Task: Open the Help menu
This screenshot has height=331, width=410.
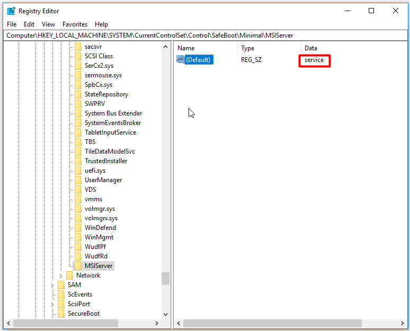Action: [101, 24]
